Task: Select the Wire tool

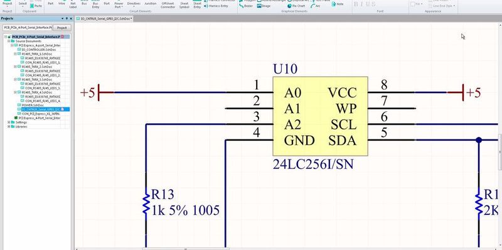Action: coord(61,4)
